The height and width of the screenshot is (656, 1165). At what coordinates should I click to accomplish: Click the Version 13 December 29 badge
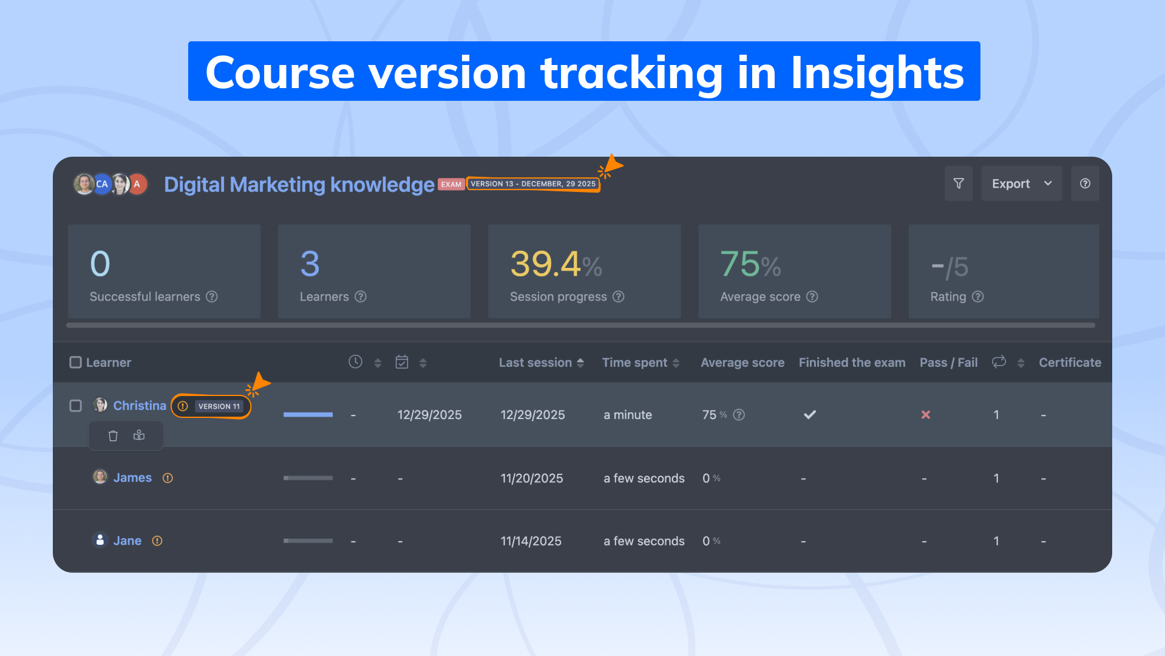click(x=533, y=184)
